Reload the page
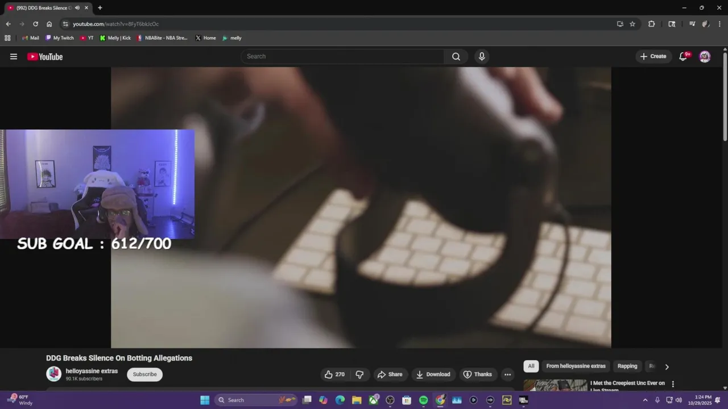 (35, 24)
